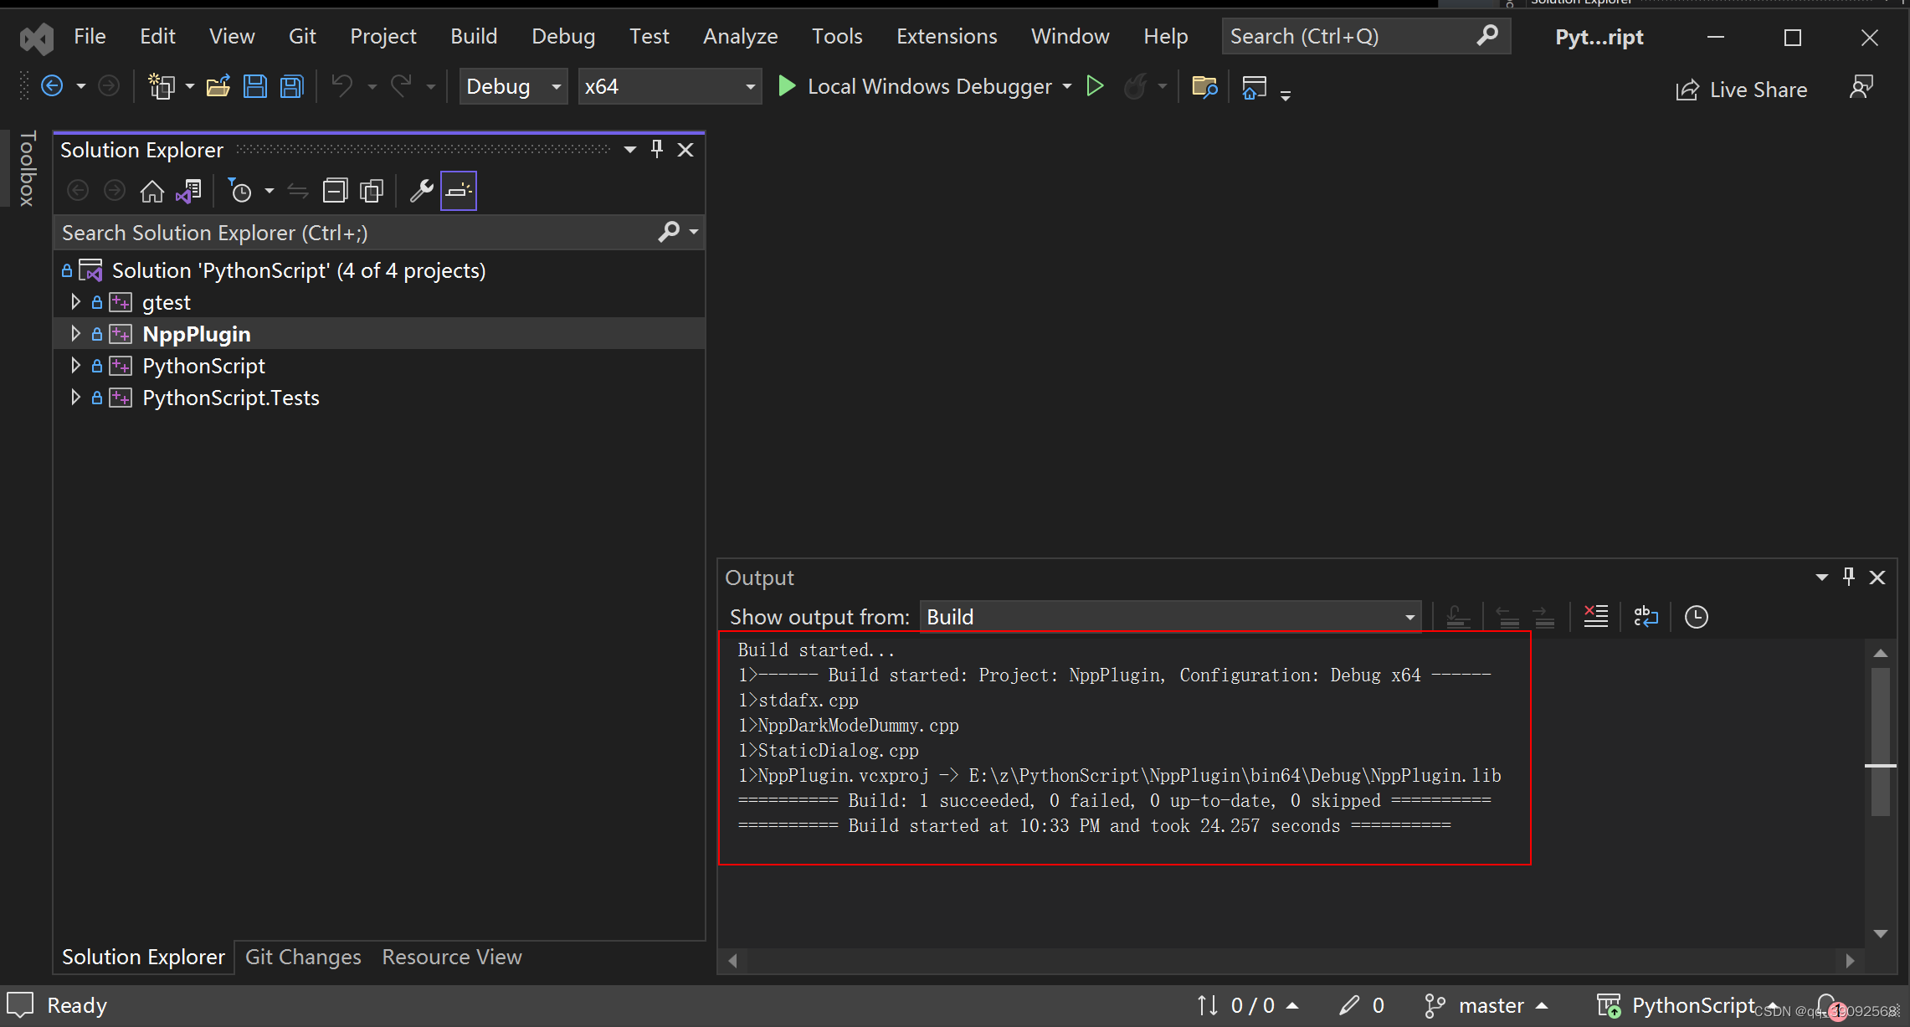Click the Find in Files toolbar icon
The image size is (1910, 1027).
coord(1204,86)
